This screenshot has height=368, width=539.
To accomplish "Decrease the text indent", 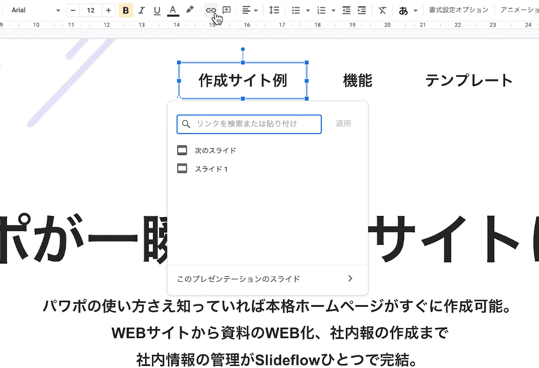I will pyautogui.click(x=346, y=10).
